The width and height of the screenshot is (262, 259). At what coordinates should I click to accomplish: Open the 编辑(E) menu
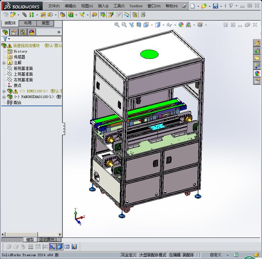70,6
